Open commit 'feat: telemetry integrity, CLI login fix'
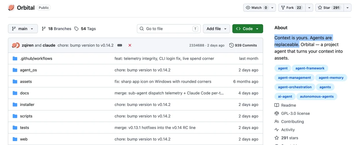 [164, 58]
